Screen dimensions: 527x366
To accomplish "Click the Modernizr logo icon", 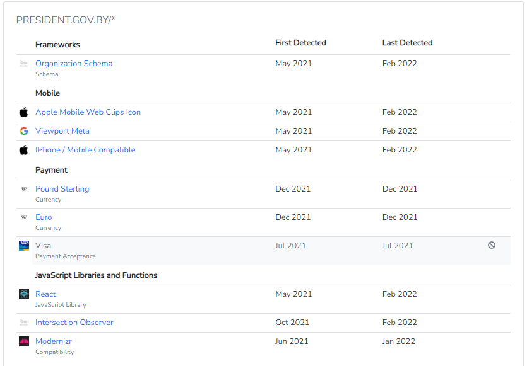I will click(24, 341).
